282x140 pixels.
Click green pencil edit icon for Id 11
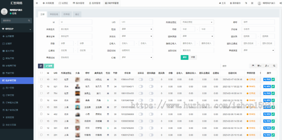(273, 135)
